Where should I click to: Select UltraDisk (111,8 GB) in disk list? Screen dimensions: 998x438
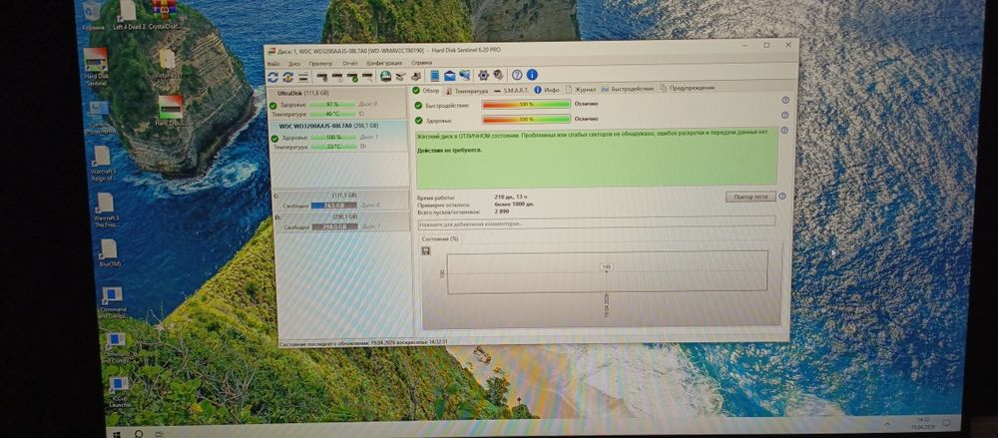pyautogui.click(x=338, y=103)
